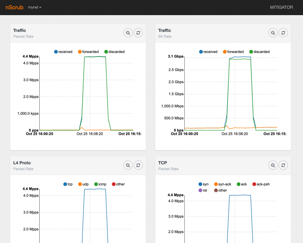Toggle forwarded series in Packet Rate legend
The width and height of the screenshot is (303, 243).
(88, 52)
